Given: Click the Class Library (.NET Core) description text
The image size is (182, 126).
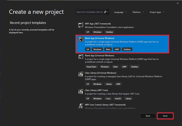Looking at the screenshot, I should (112, 94).
